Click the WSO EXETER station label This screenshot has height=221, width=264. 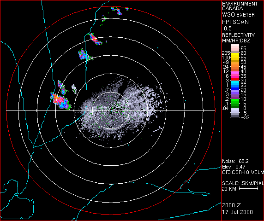(x=238, y=15)
